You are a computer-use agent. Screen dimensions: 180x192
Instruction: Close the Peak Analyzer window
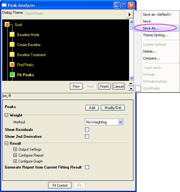(x=131, y=5)
